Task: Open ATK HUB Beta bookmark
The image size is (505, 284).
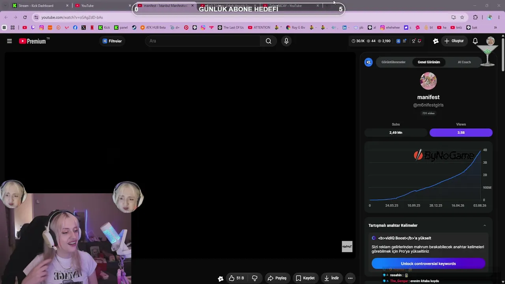Action: tap(153, 28)
